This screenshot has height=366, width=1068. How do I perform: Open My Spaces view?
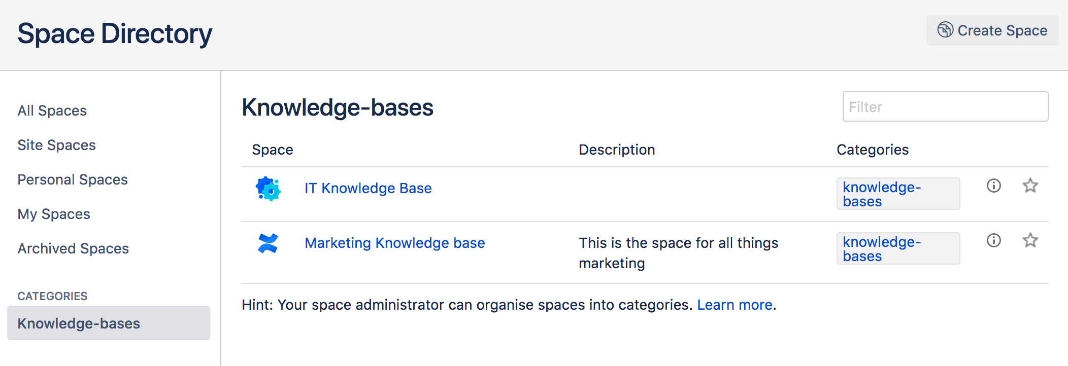click(x=54, y=214)
